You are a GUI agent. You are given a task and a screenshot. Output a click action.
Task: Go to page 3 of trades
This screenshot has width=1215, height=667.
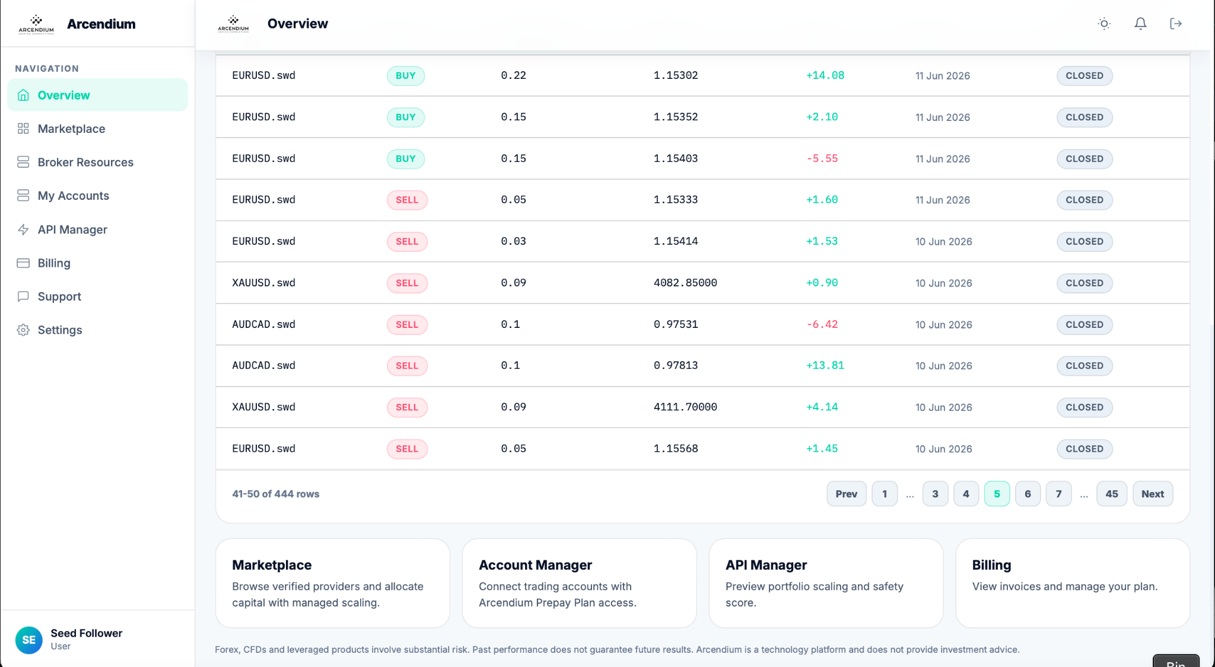pos(935,494)
